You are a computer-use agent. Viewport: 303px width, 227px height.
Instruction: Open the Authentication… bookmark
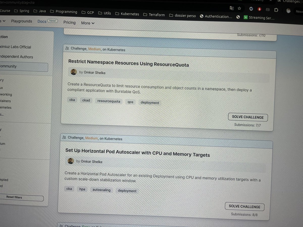[216, 16]
